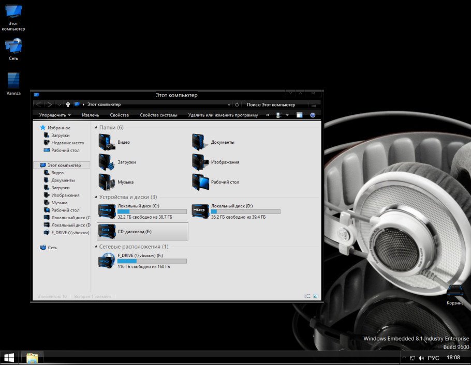Click the refresh icon beside address bar
This screenshot has width=471, height=365.
click(x=237, y=104)
